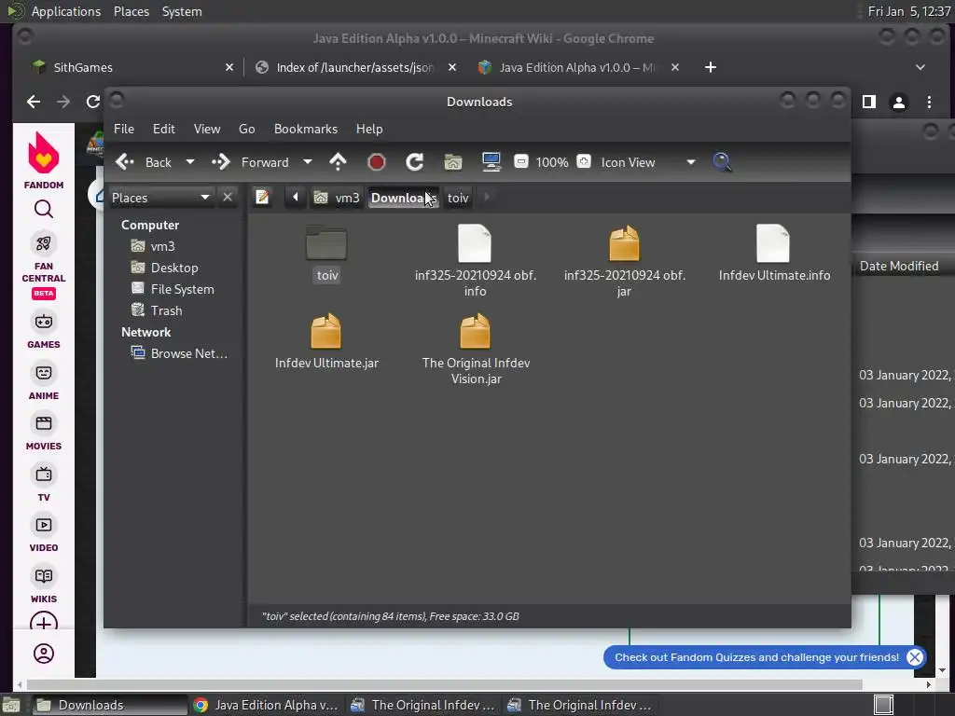Dismiss the Fandom Quizzes banner
This screenshot has width=955, height=716.
pyautogui.click(x=915, y=657)
